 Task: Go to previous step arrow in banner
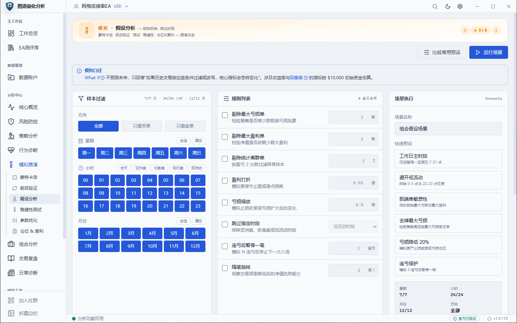click(x=465, y=30)
